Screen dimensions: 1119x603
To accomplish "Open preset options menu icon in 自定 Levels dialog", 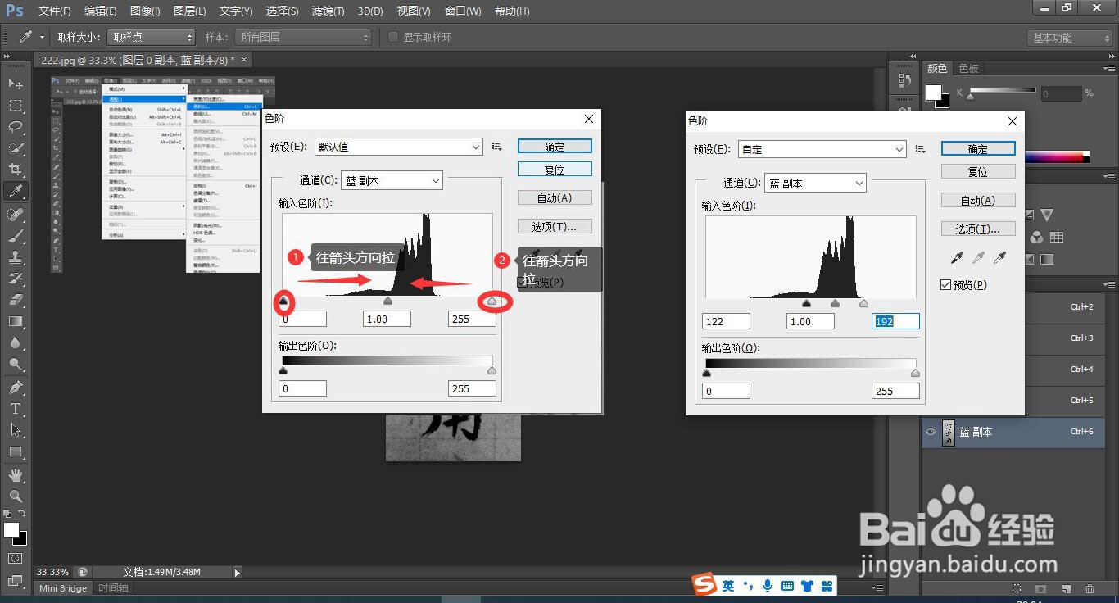I will pyautogui.click(x=921, y=149).
